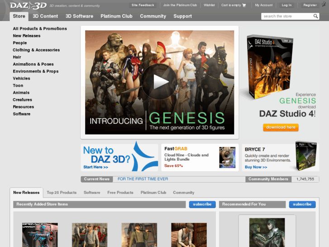Screen dimensions: 329x247
Task: Click the shopping cart icon
Action: point(244,5)
